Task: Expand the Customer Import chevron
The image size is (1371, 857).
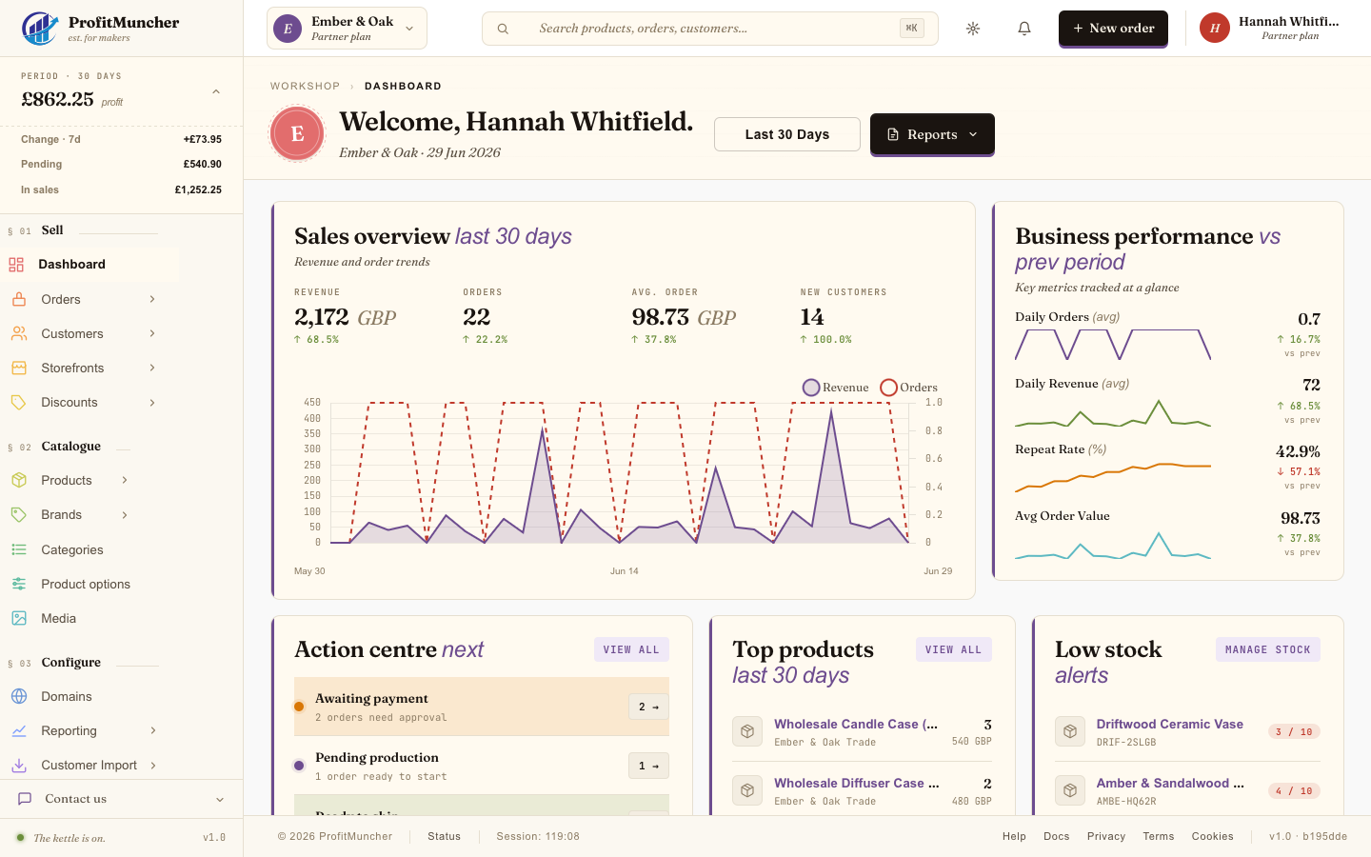Action: (152, 765)
